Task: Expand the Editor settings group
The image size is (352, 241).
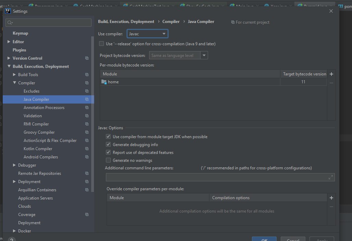Action: coord(9,41)
